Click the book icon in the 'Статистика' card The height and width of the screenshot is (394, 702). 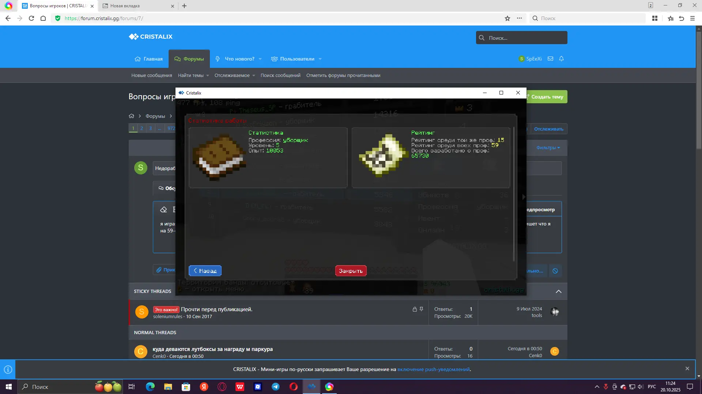pos(219,158)
